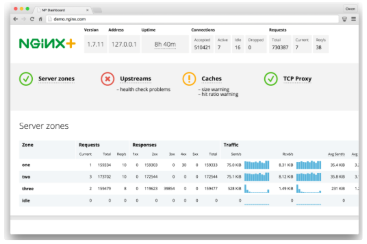This screenshot has width=367, height=244.
Task: Click the sent traffic sparkline for zone three
Action: [257, 189]
